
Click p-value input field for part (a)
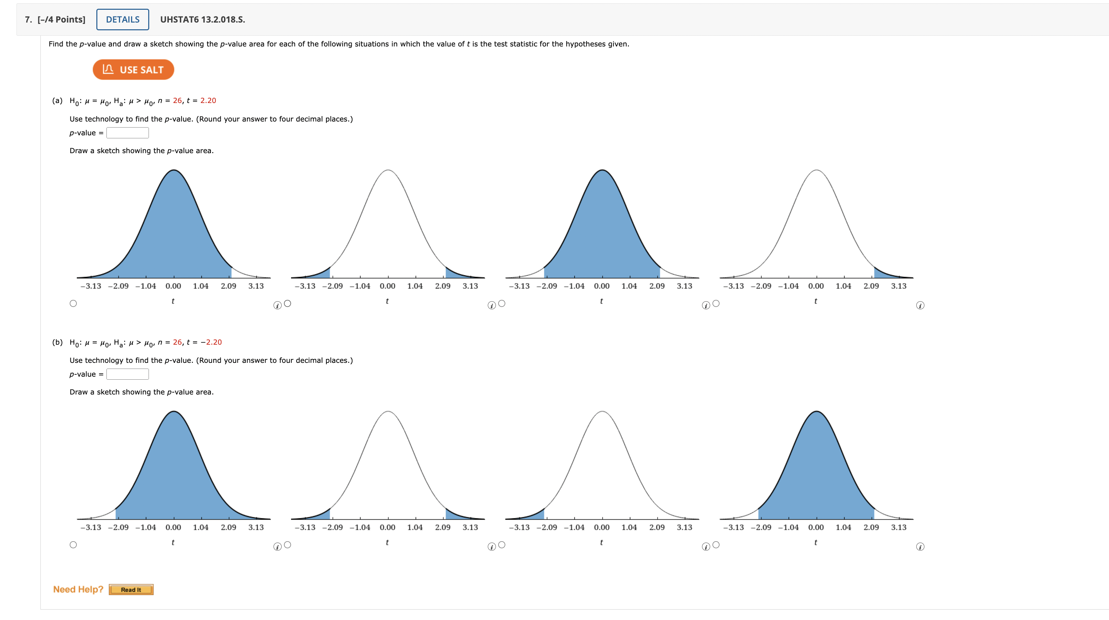[x=127, y=133]
